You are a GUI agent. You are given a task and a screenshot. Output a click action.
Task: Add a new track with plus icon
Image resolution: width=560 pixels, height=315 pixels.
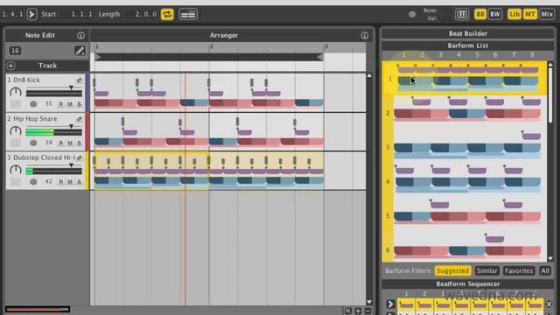click(10, 66)
